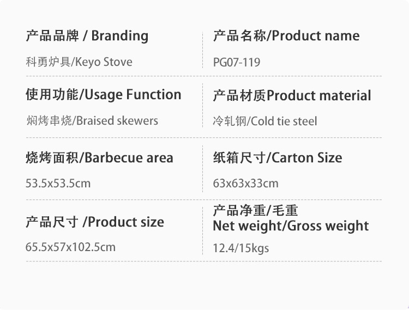Click the Chinese material text 冷轧钢

coord(230,121)
